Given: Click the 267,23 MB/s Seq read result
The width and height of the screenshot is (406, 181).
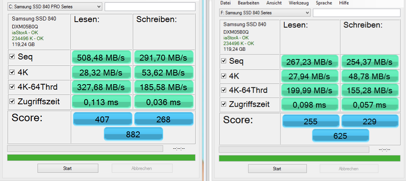Looking at the screenshot, I should pyautogui.click(x=309, y=62).
